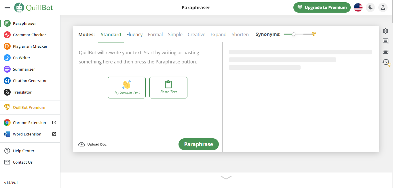Click the version text v14.39.1
Viewport: 393px width, 188px height.
pyautogui.click(x=11, y=183)
